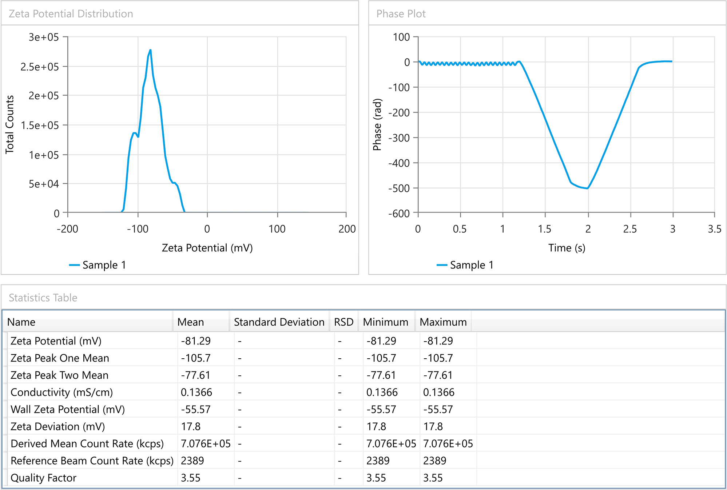Sort table by Mean column header
This screenshot has height=490, width=727.
(191, 322)
